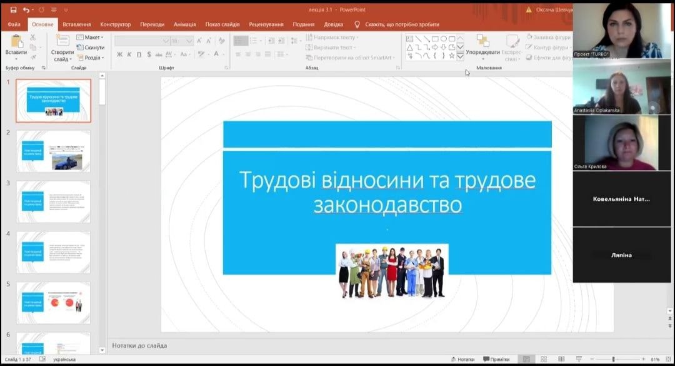Create a new slide via Створити слайд icon
This screenshot has width=675, height=366.
(62, 41)
